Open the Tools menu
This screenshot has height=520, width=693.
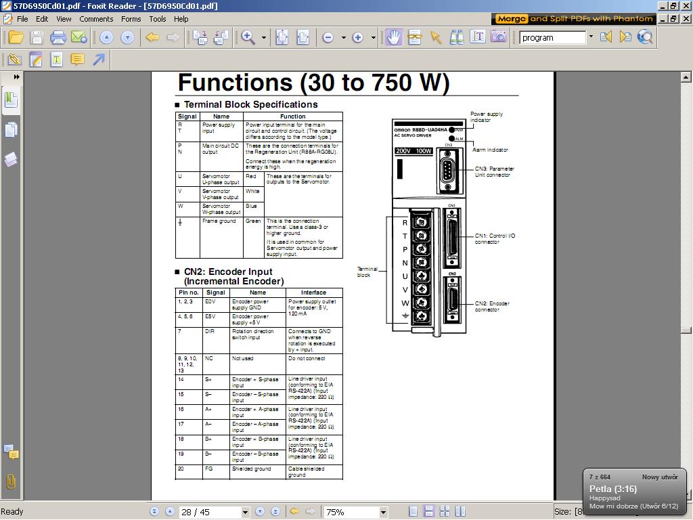[x=157, y=19]
